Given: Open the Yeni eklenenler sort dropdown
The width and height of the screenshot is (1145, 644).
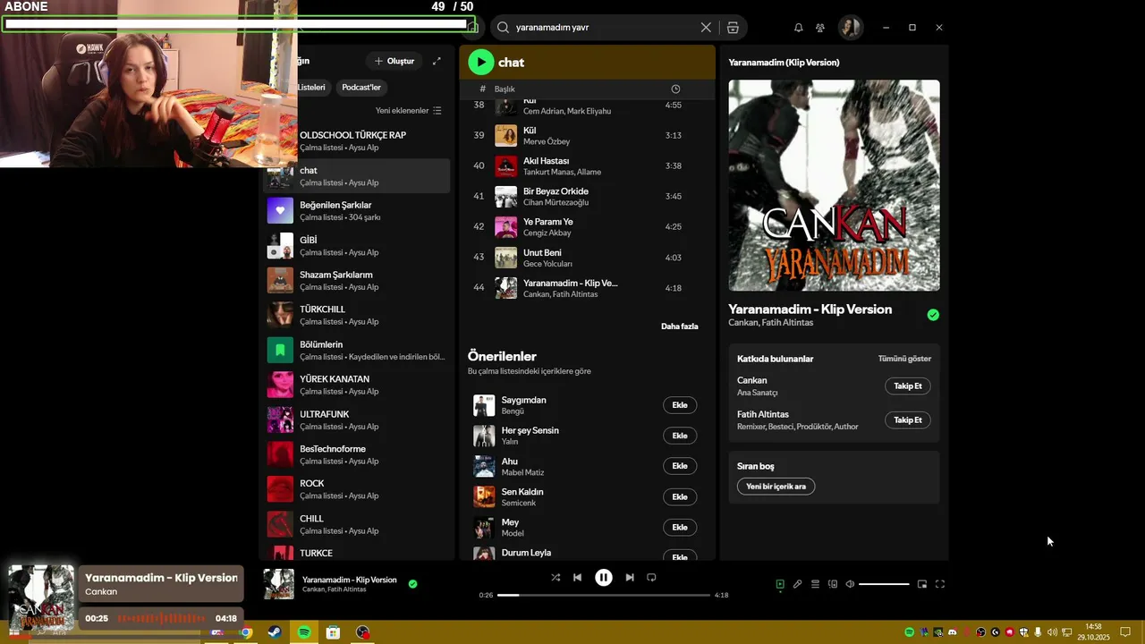Looking at the screenshot, I should (409, 111).
